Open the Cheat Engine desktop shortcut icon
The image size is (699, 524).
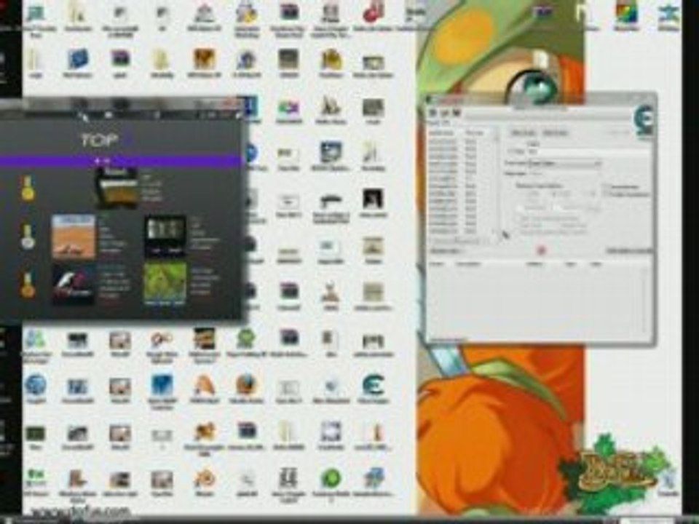pyautogui.click(x=373, y=386)
